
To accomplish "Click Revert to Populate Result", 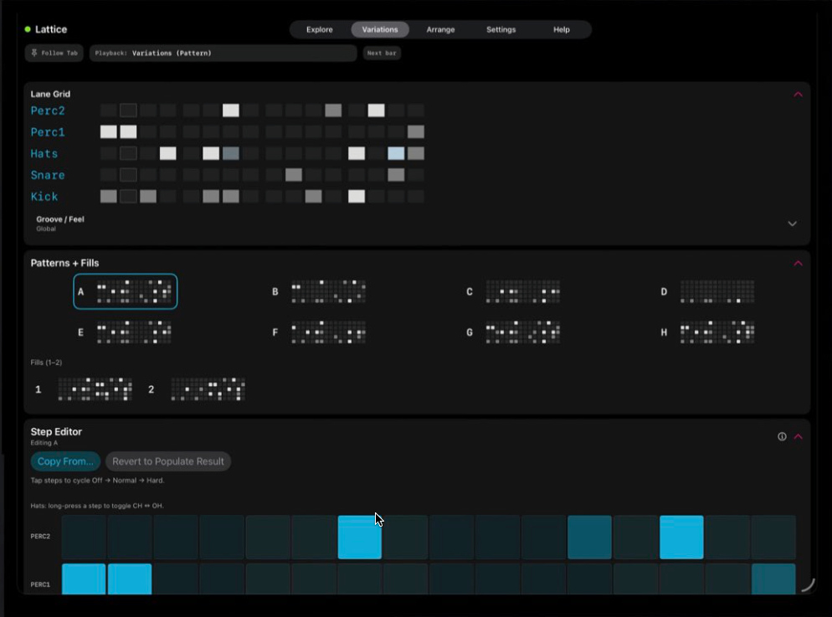I will point(168,461).
